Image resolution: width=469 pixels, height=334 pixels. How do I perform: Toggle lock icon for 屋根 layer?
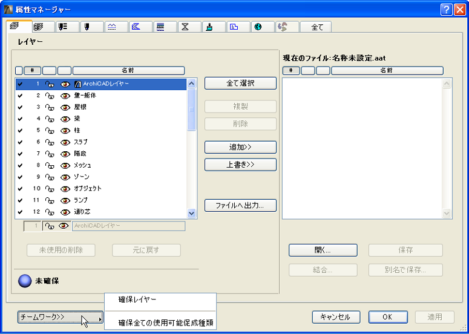[50, 108]
